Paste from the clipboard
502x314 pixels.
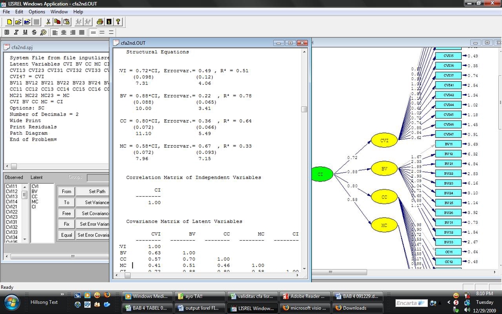point(67,22)
